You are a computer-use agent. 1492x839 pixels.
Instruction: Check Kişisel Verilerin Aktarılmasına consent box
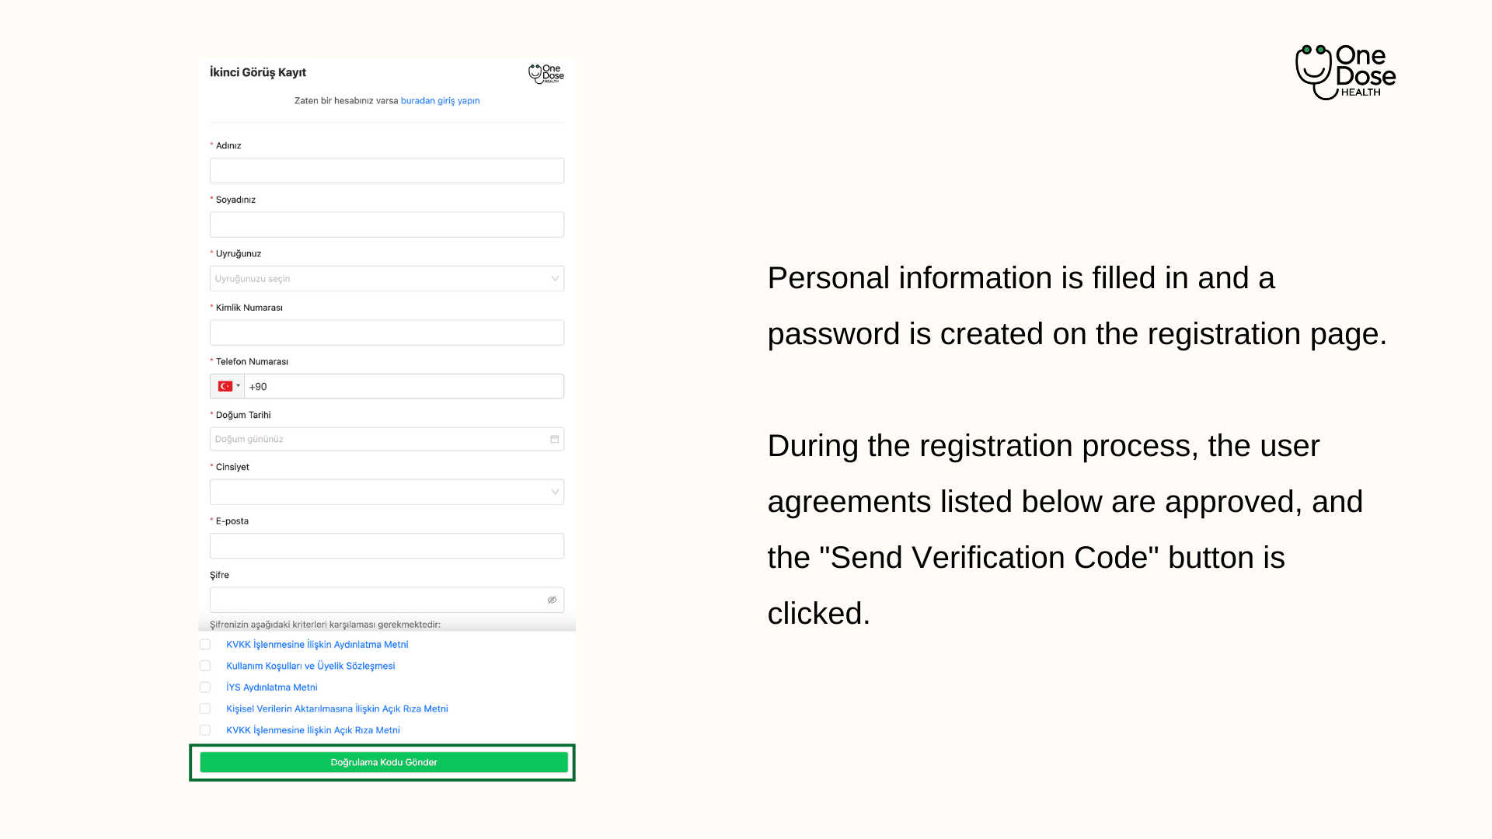point(205,708)
